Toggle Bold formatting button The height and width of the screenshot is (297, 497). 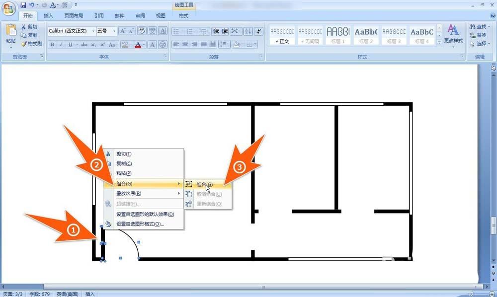click(52, 45)
